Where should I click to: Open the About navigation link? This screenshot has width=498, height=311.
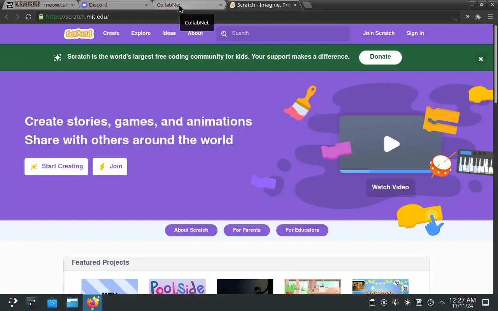[195, 33]
